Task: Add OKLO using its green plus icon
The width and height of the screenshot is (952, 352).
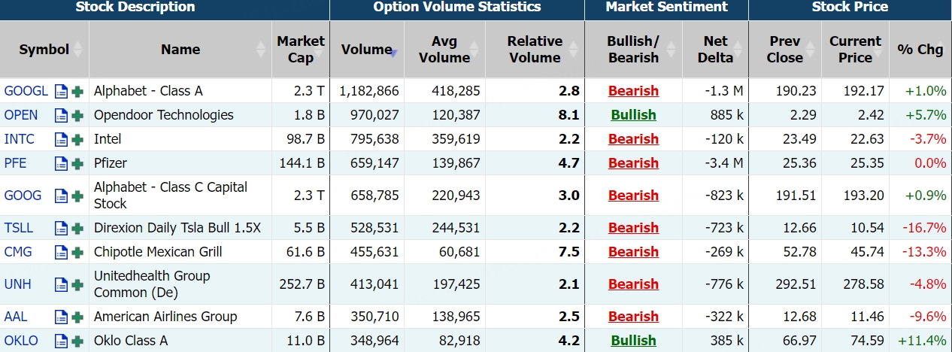Action: 77,341
